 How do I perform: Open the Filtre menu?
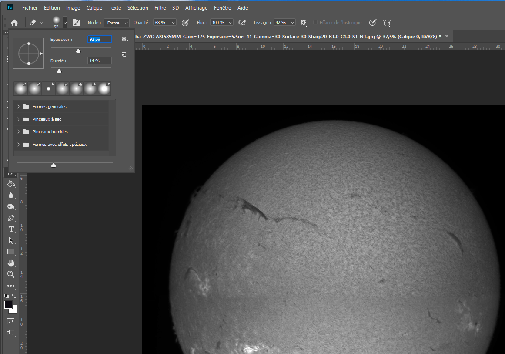(x=160, y=8)
